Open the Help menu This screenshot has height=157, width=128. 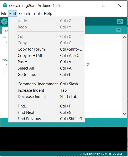48,14
